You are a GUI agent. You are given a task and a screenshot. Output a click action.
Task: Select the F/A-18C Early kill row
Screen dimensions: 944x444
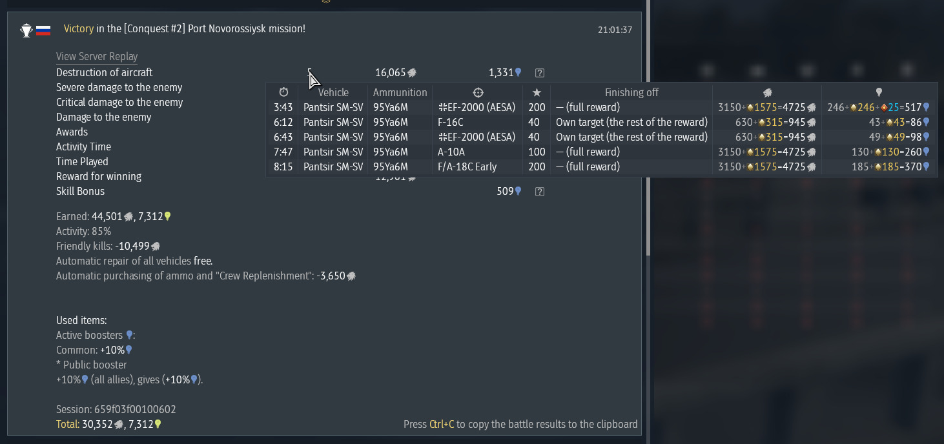coord(602,166)
